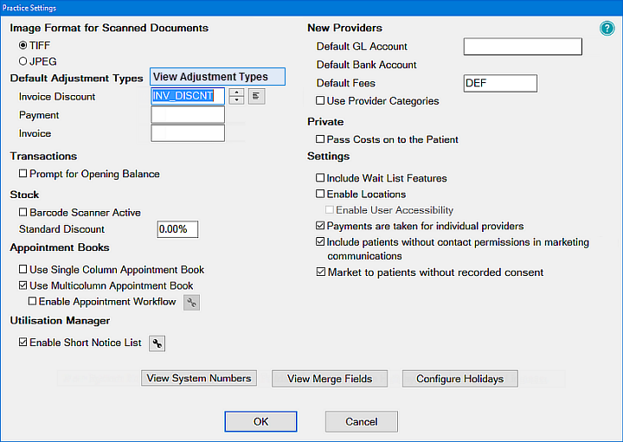Check Use Single Column Appointment Book
Image resolution: width=623 pixels, height=442 pixels.
click(23, 269)
